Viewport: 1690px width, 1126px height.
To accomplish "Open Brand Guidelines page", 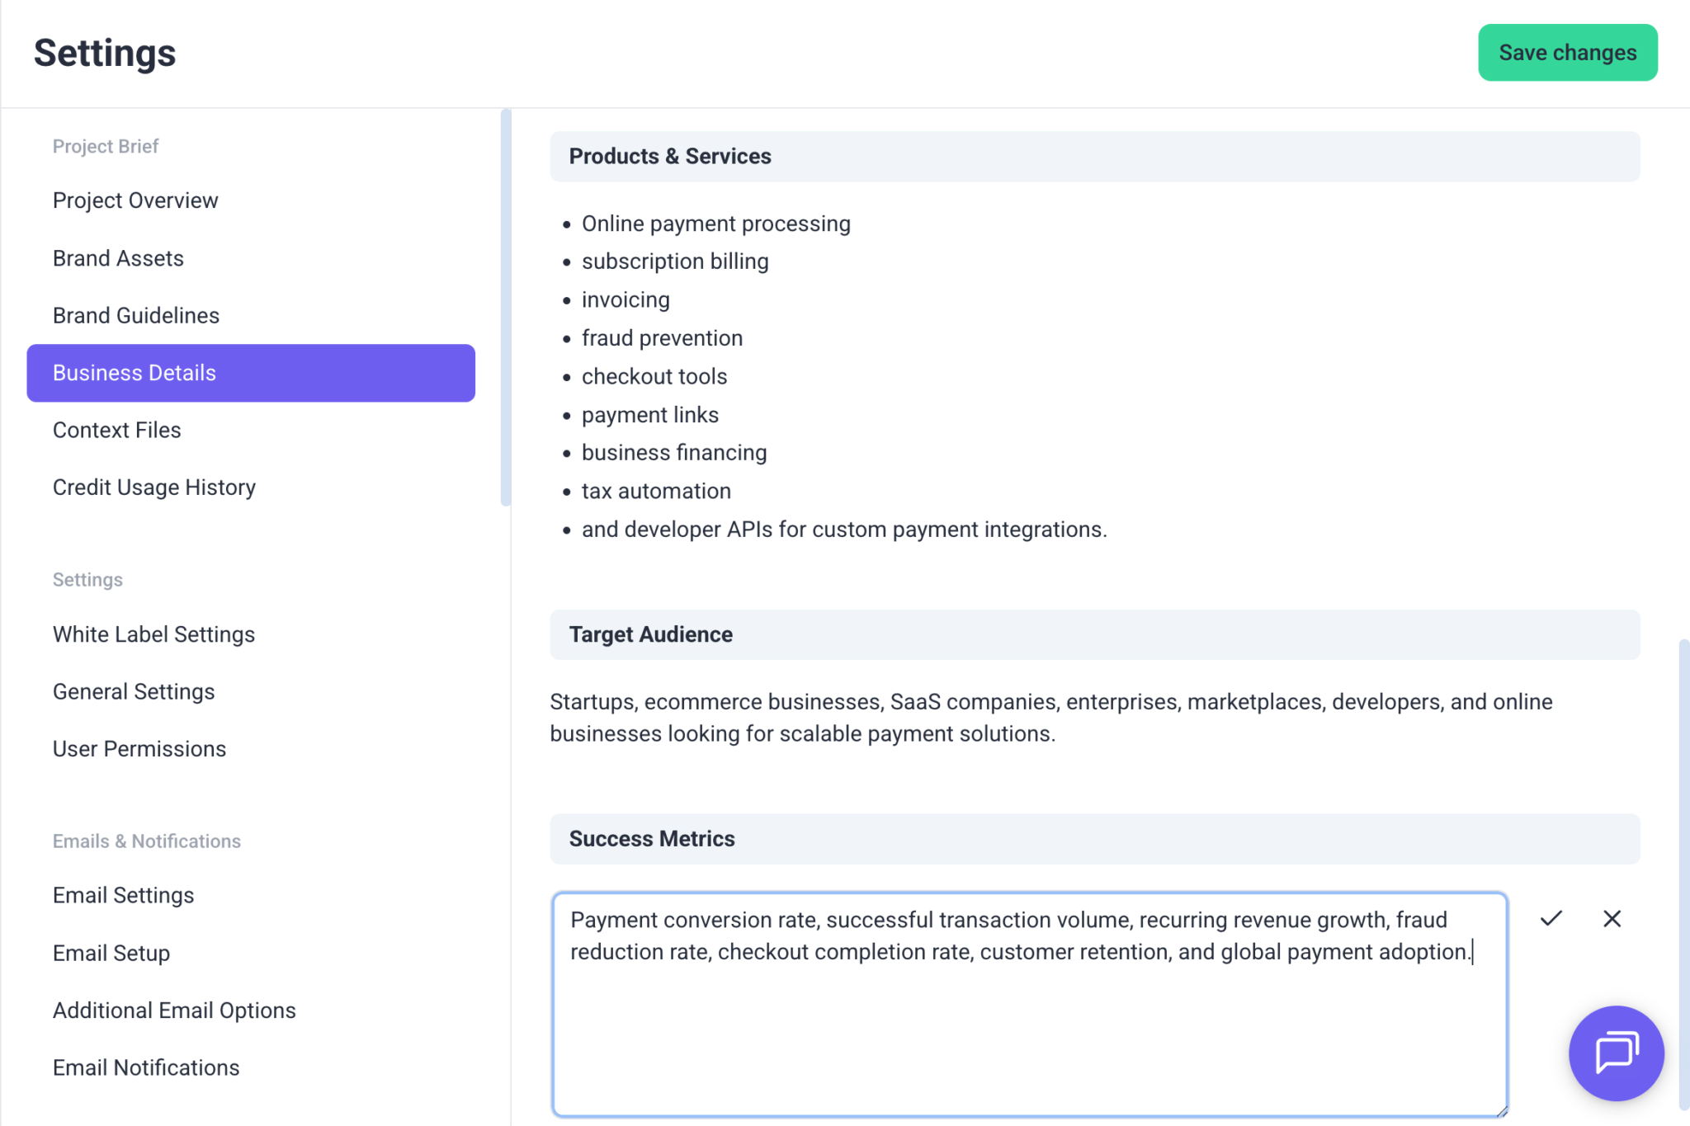I will click(136, 315).
